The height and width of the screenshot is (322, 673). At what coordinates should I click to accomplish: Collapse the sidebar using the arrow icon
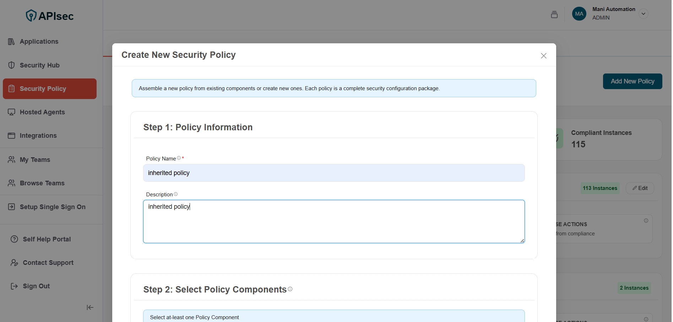[x=90, y=307]
